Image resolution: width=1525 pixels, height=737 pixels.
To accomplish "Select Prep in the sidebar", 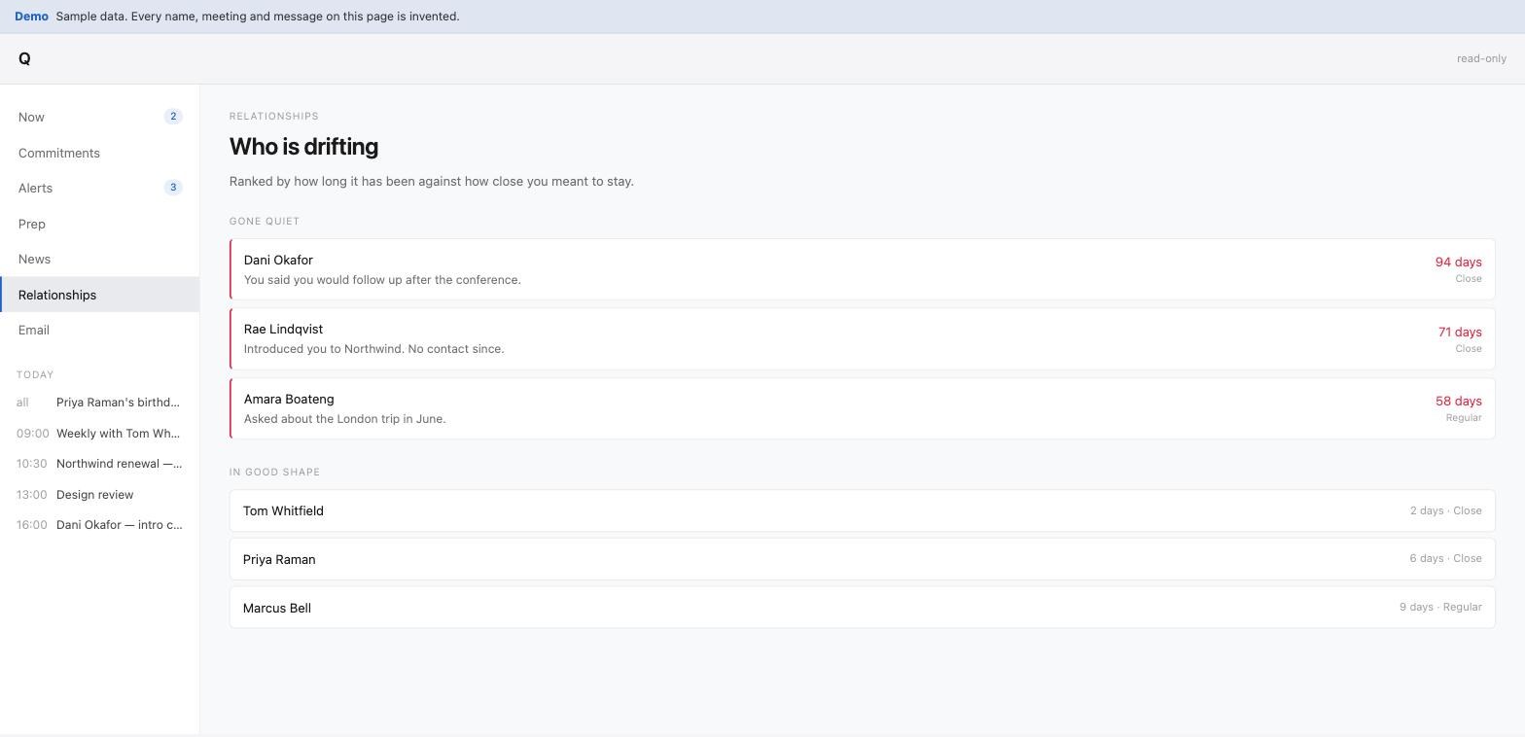I will point(99,224).
